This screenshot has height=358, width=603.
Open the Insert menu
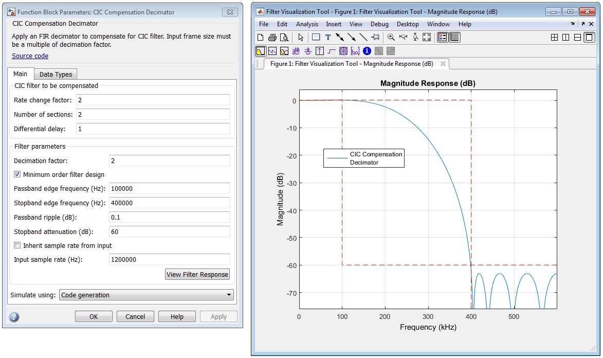point(334,24)
